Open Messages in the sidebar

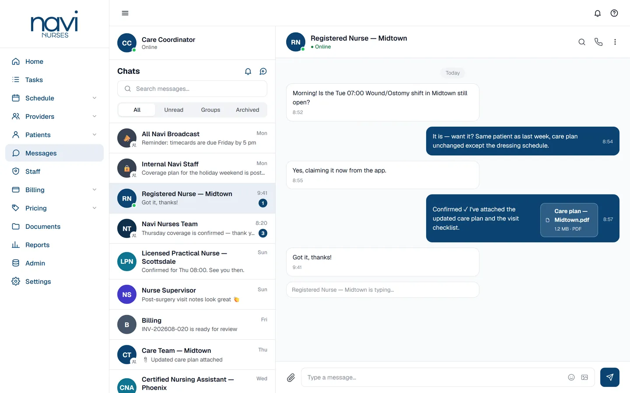click(x=54, y=153)
